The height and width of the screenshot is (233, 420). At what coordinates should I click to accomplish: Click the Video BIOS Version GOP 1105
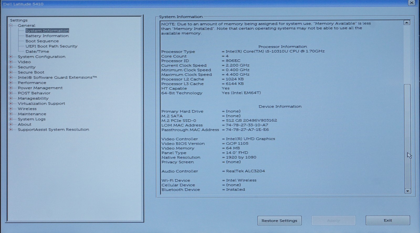tap(237, 143)
